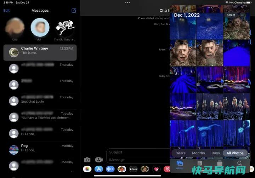This screenshot has width=255, height=178.
Task: Open the Peg conversation
Action: (x=40, y=150)
